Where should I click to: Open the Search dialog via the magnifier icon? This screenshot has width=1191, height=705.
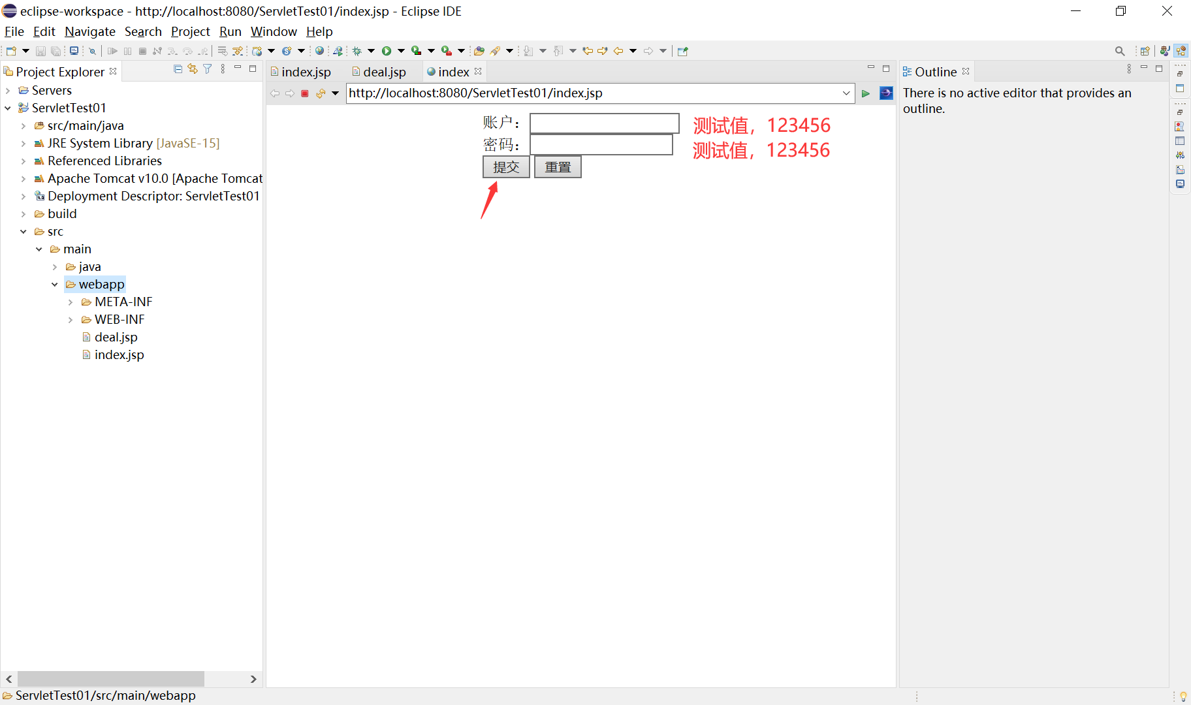click(x=1119, y=50)
